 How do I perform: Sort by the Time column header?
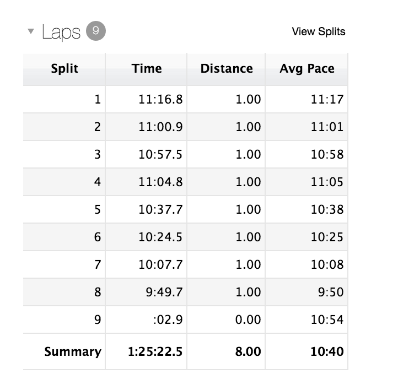147,69
